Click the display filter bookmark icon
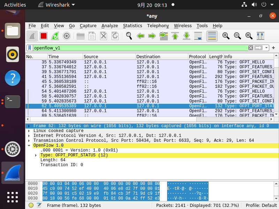The width and height of the screenshot is (279, 209). pos(30,48)
